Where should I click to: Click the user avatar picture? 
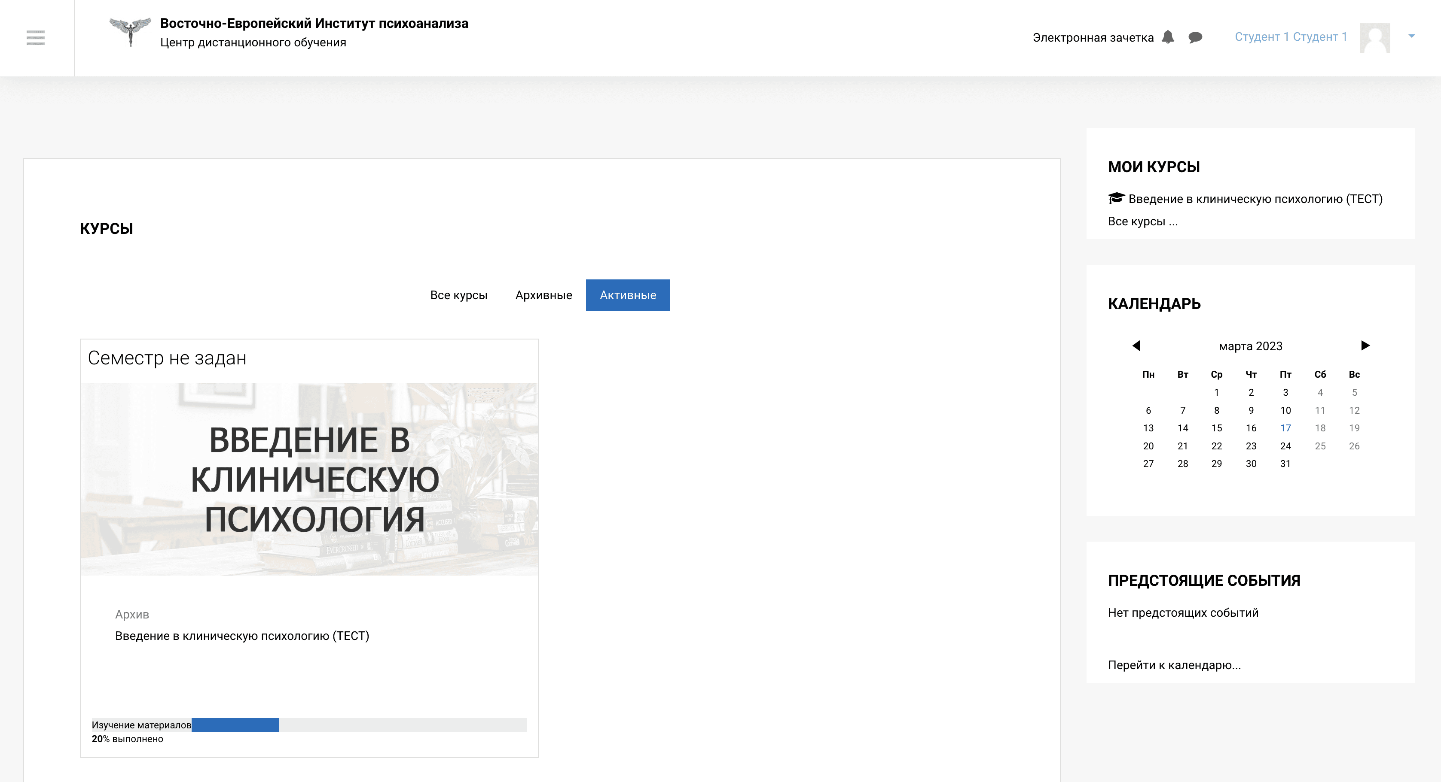pyautogui.click(x=1374, y=37)
